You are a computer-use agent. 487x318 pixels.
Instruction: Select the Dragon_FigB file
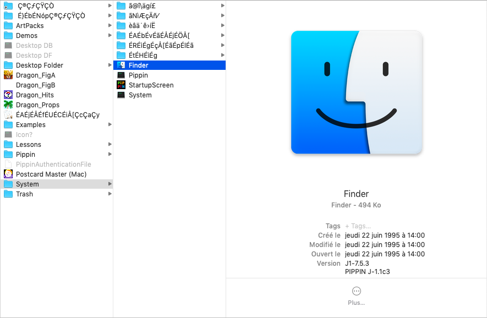[35, 85]
